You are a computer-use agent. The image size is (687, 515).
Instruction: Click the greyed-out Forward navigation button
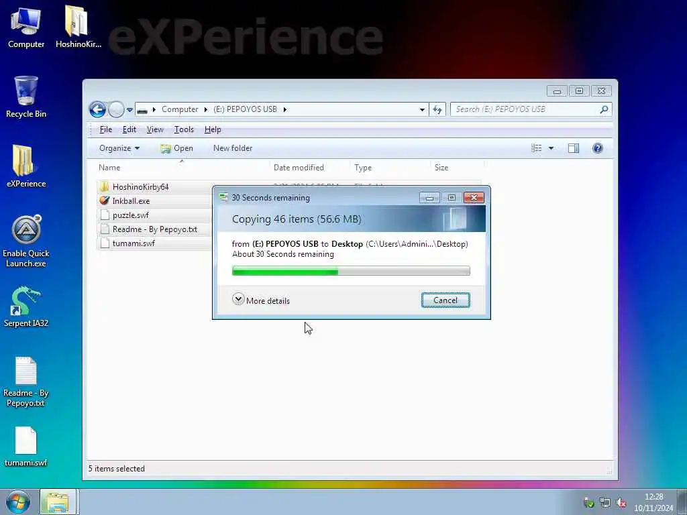click(x=116, y=109)
